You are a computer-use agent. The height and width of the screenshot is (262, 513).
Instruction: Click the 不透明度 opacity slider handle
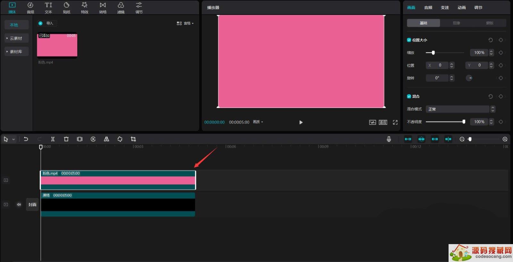tap(464, 122)
